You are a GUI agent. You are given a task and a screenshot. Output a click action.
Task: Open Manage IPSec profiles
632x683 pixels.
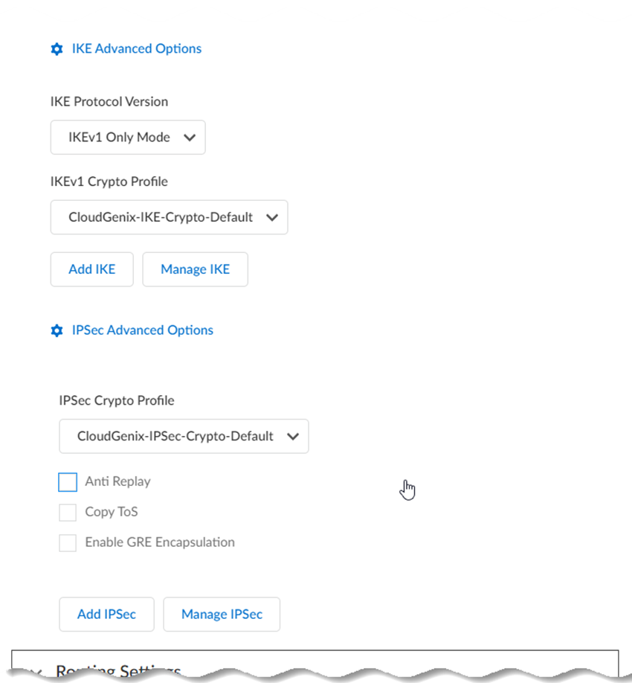click(x=222, y=615)
